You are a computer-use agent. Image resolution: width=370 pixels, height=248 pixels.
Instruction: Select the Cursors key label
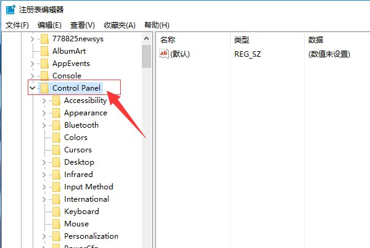pyautogui.click(x=78, y=150)
